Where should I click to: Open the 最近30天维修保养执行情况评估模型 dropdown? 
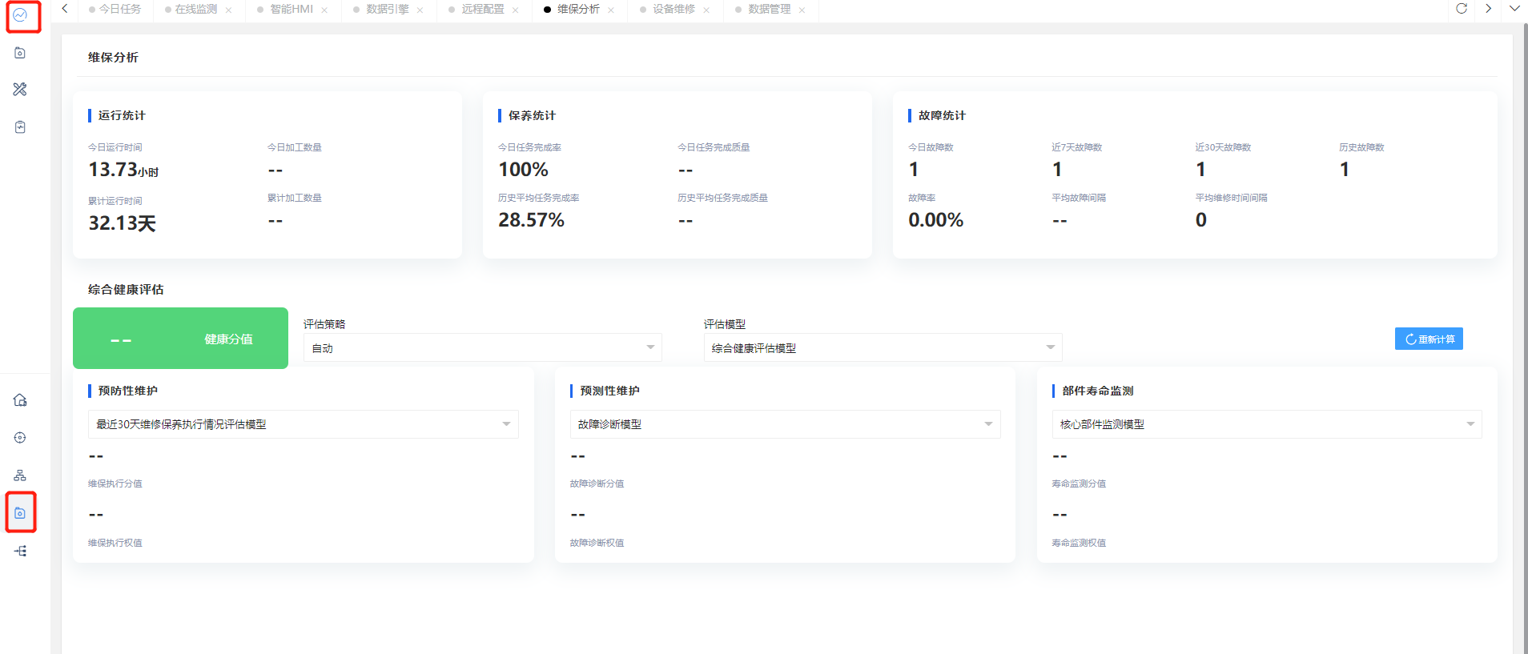click(x=303, y=424)
